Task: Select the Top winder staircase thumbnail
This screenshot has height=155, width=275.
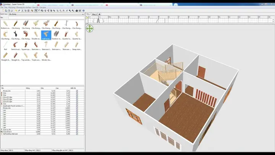Action: pyautogui.click(x=26, y=56)
